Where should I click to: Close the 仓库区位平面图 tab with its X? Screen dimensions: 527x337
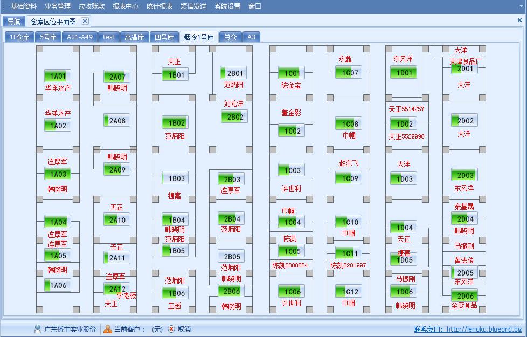(85, 21)
